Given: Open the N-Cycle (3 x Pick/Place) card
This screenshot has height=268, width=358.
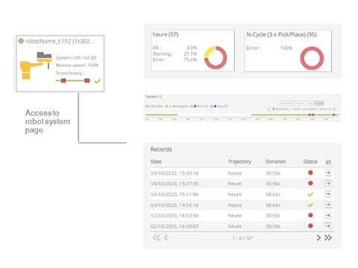Looking at the screenshot, I should pos(288,51).
